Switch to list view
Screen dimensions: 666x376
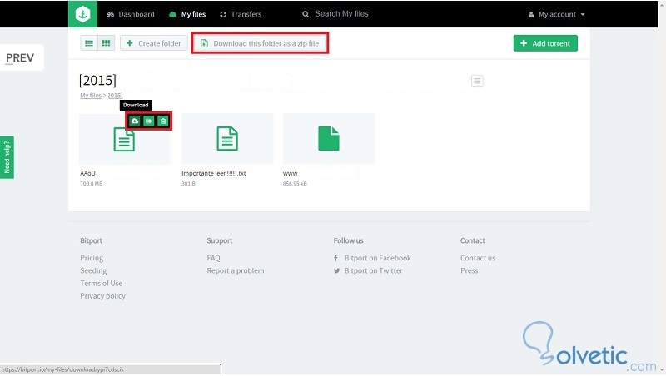(x=89, y=43)
